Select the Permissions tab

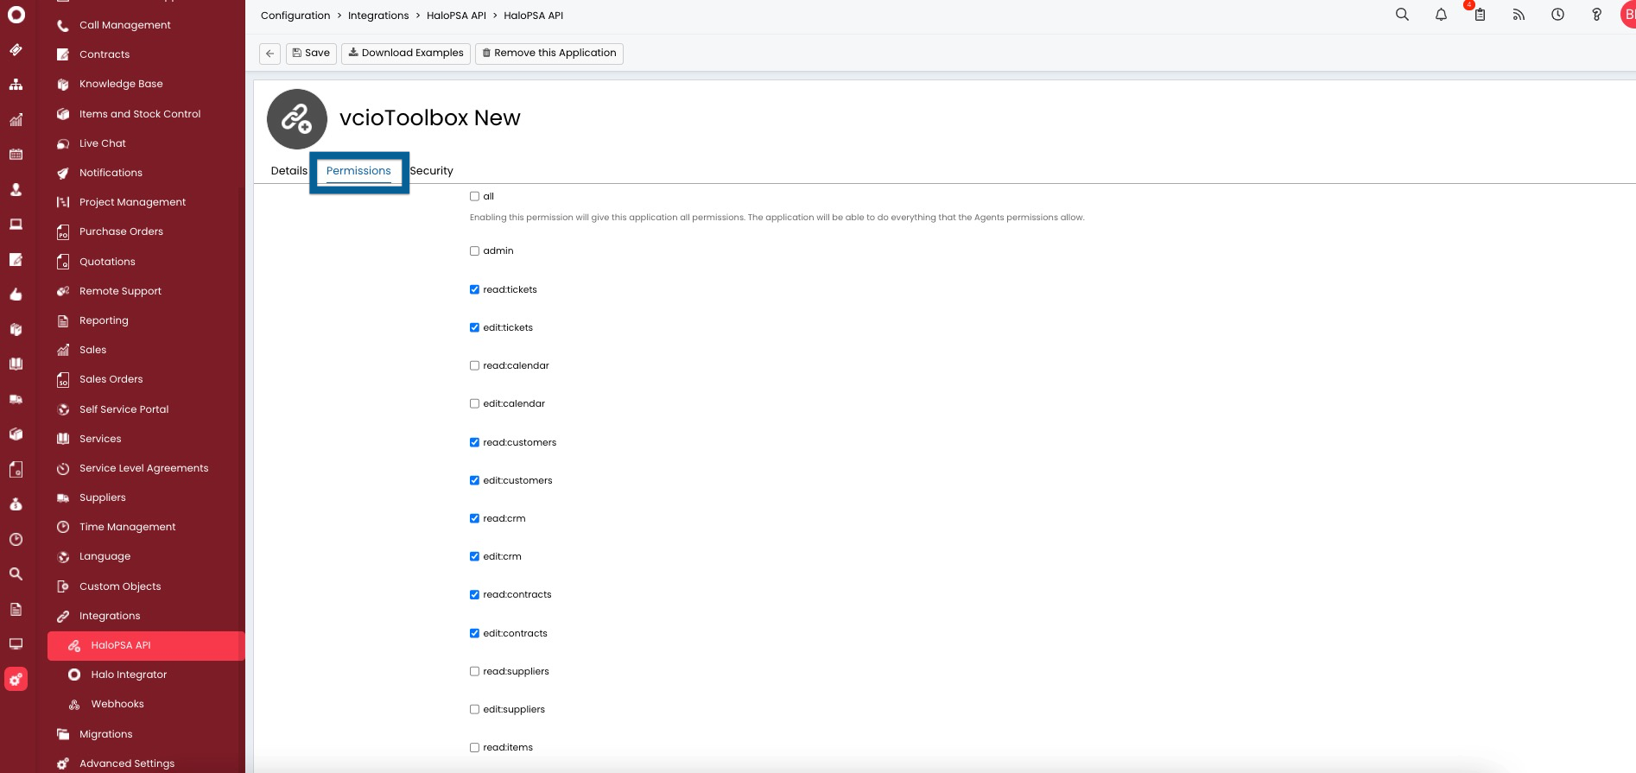(x=358, y=171)
